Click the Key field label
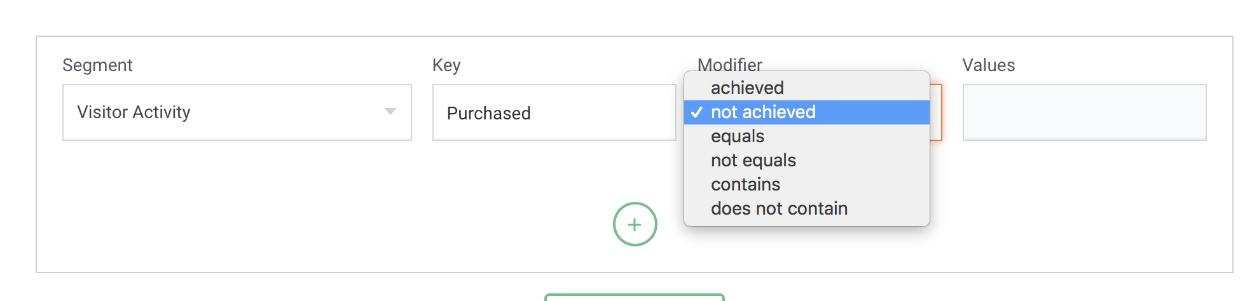Screen dimensions: 1259x301 (x=446, y=65)
